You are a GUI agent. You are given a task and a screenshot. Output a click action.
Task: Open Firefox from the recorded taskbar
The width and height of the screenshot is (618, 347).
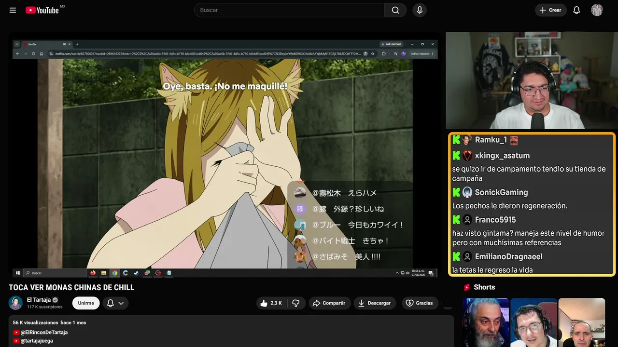(93, 273)
